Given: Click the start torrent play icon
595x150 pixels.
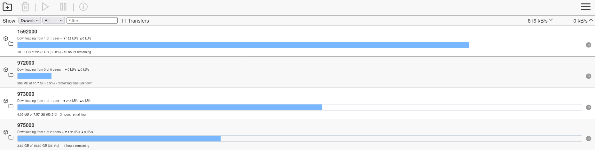Looking at the screenshot, I should click(x=45, y=7).
